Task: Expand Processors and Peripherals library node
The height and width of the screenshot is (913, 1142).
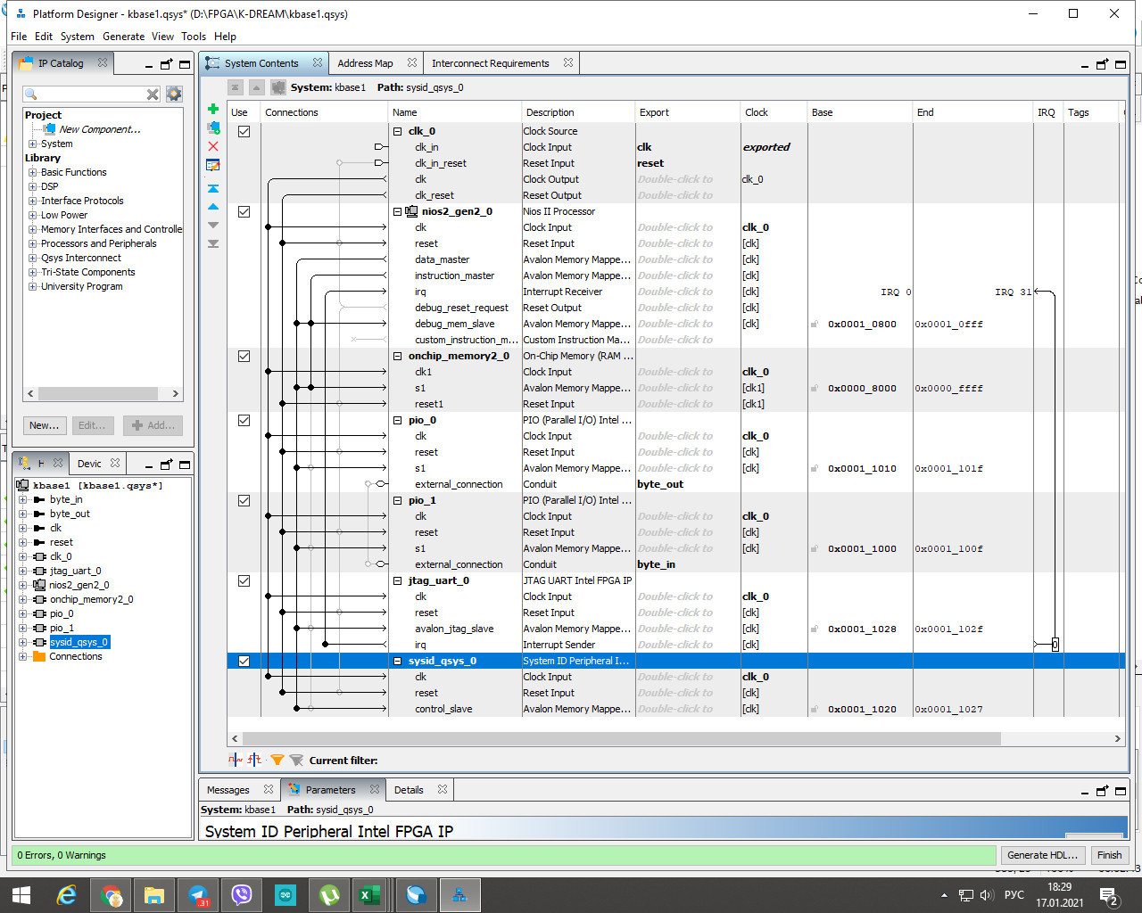Action: pos(33,243)
